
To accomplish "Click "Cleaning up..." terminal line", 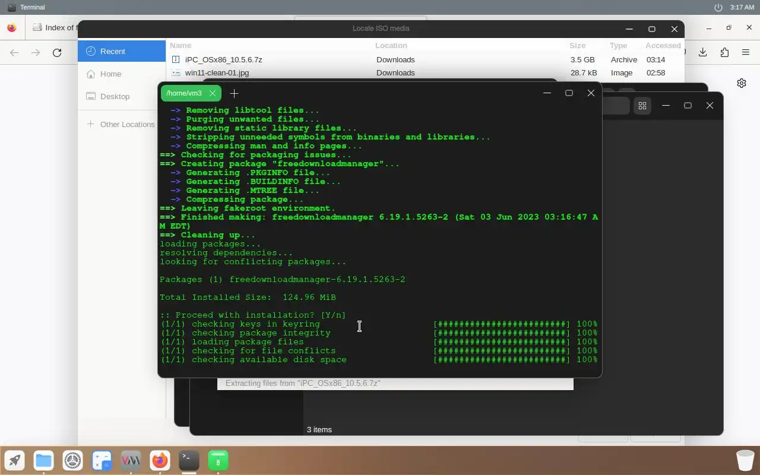I will (x=207, y=235).
